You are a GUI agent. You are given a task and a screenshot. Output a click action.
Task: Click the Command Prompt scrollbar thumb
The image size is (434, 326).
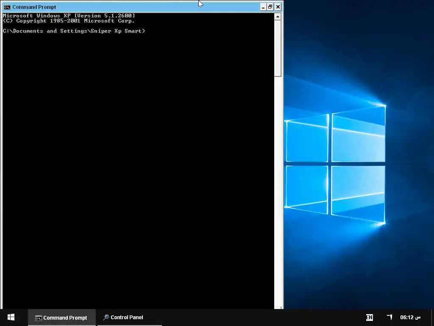pos(278,48)
